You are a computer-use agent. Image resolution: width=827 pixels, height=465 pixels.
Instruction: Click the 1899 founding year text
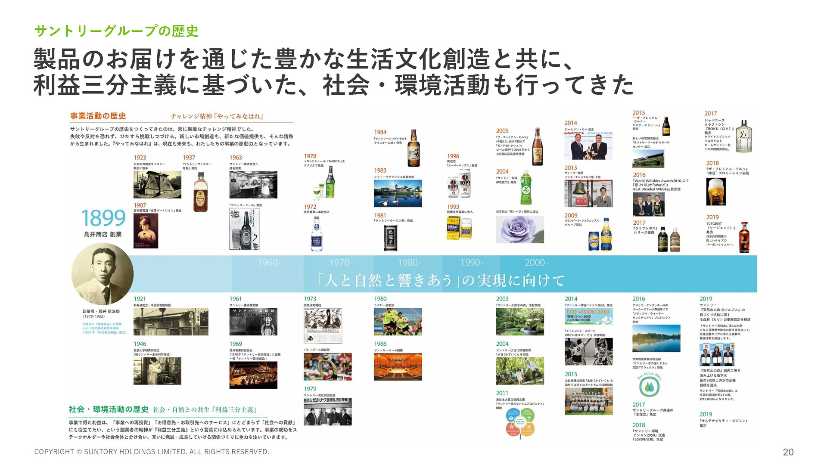[103, 218]
